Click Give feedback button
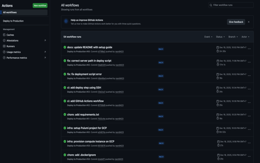The width and height of the screenshot is (260, 163). (x=236, y=22)
